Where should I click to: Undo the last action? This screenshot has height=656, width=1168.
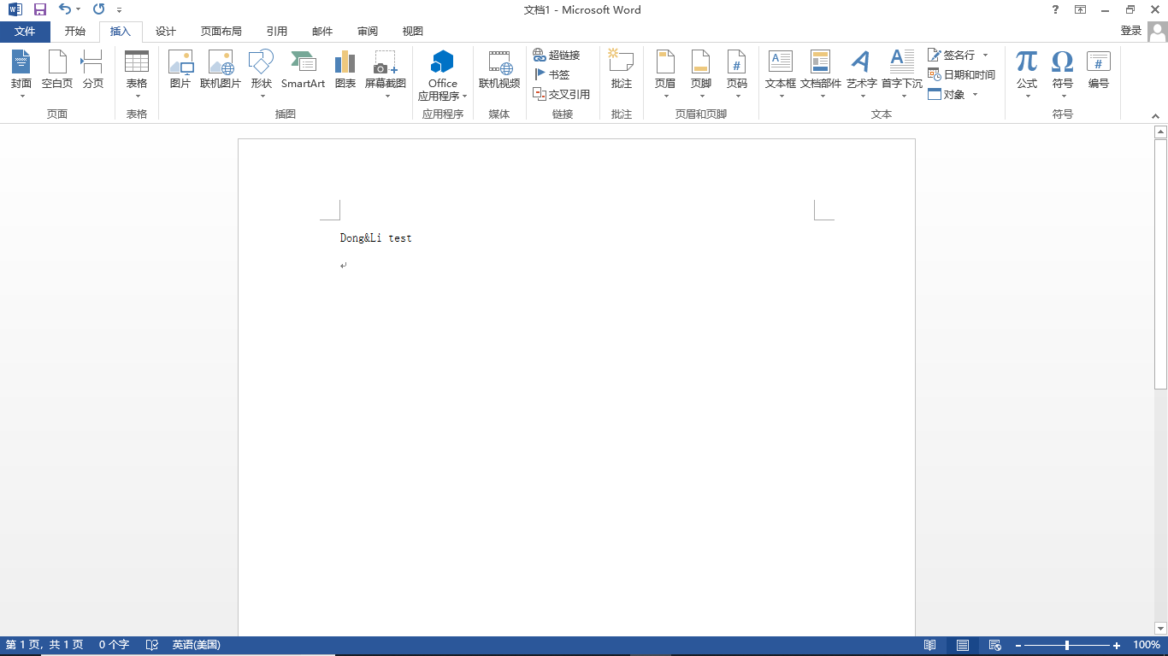click(x=65, y=9)
